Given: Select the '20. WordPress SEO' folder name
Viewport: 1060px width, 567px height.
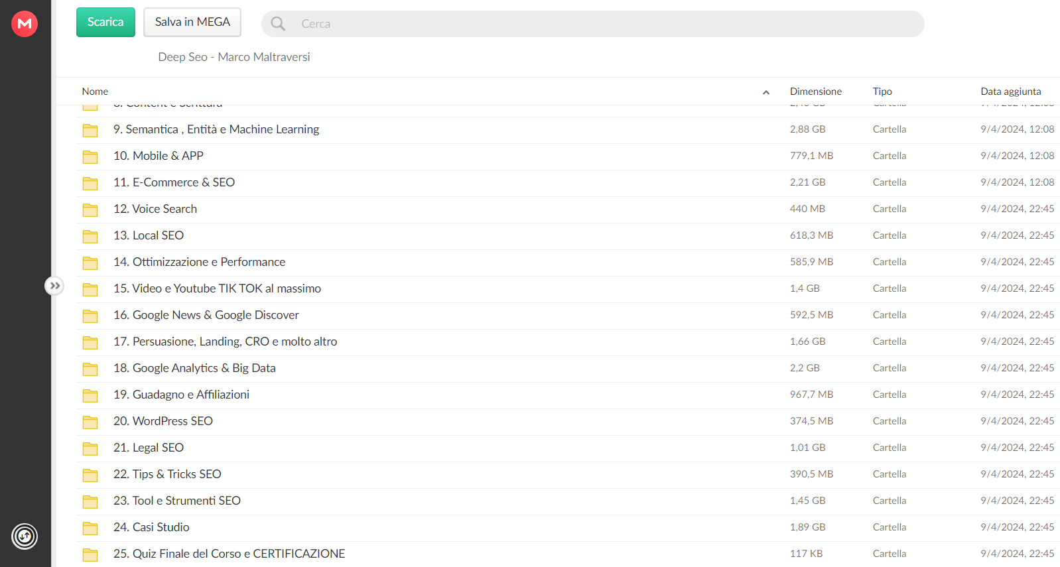Looking at the screenshot, I should pyautogui.click(x=163, y=421).
